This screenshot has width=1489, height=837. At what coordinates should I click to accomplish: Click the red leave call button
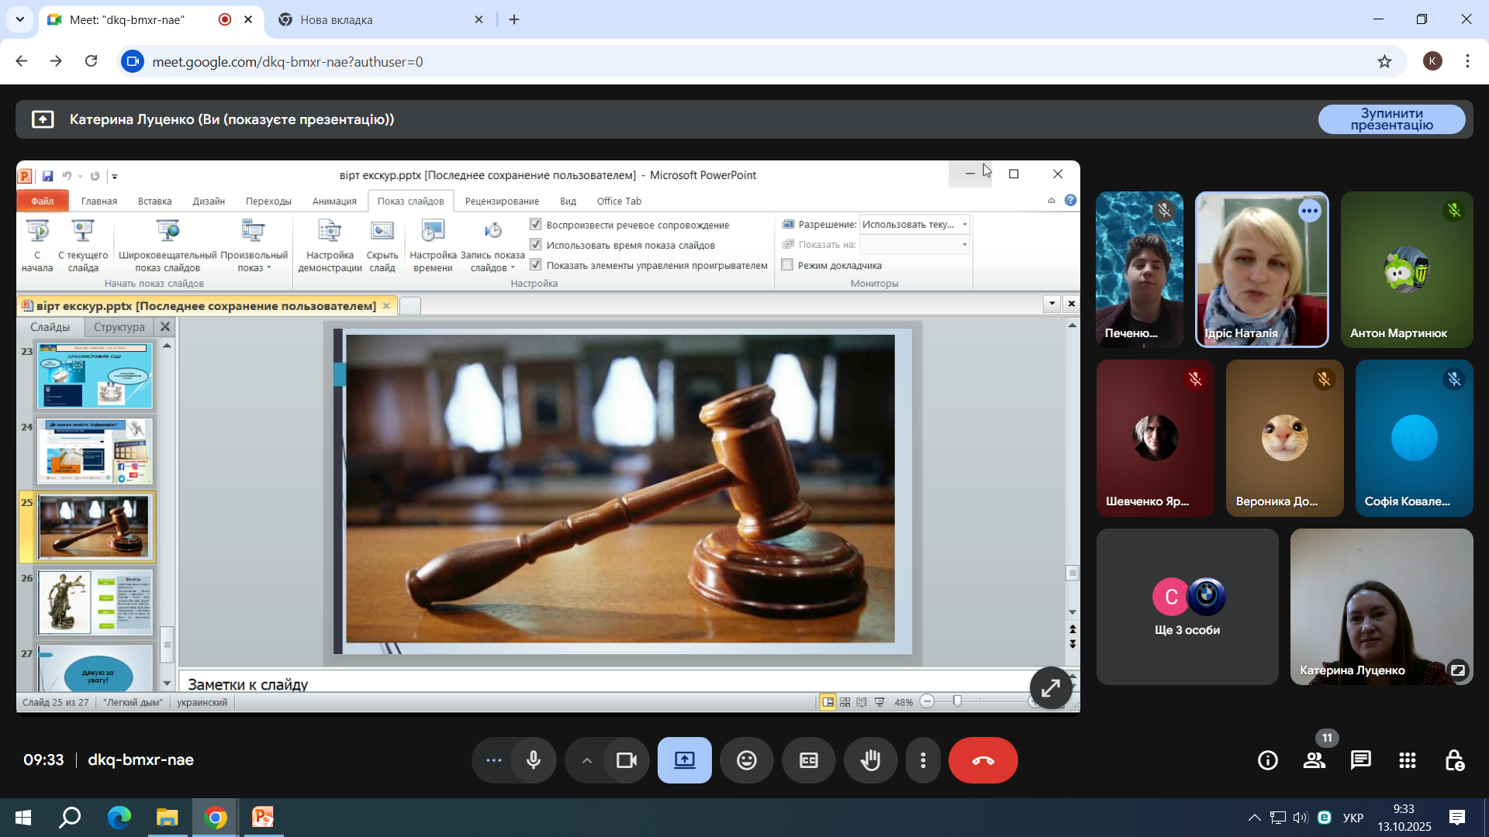(983, 760)
